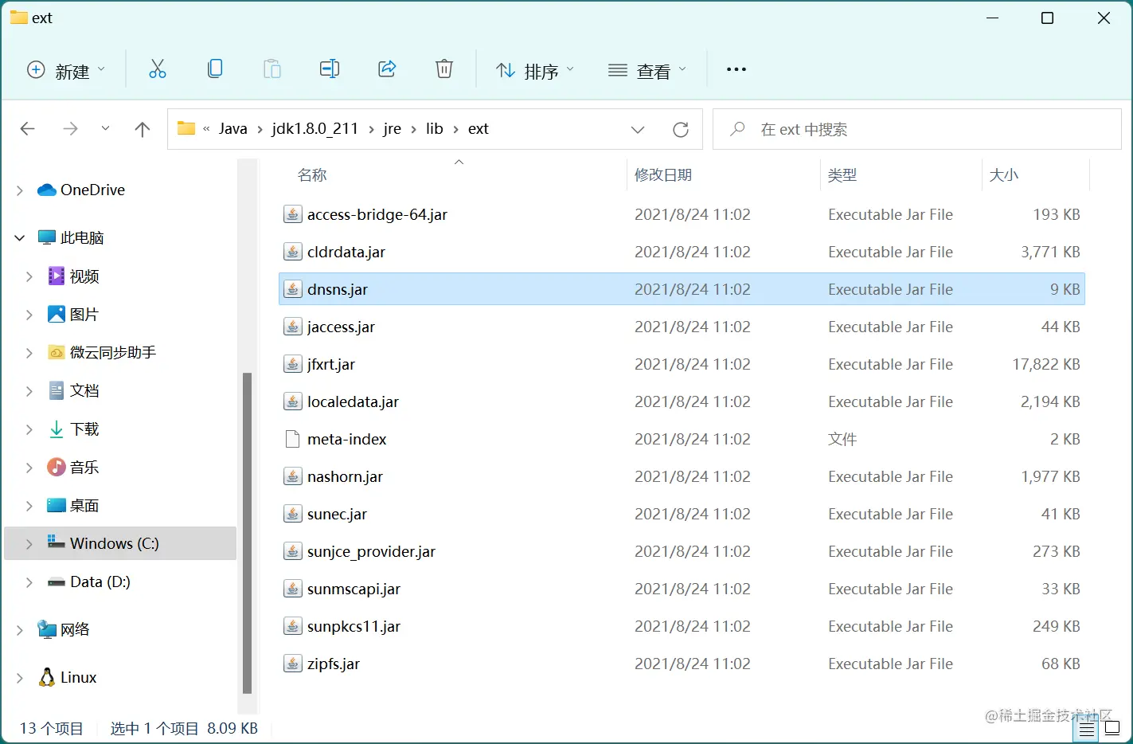The width and height of the screenshot is (1133, 744).
Task: Click jdk1.8.0_211 in the breadcrumb path
Action: 315,129
